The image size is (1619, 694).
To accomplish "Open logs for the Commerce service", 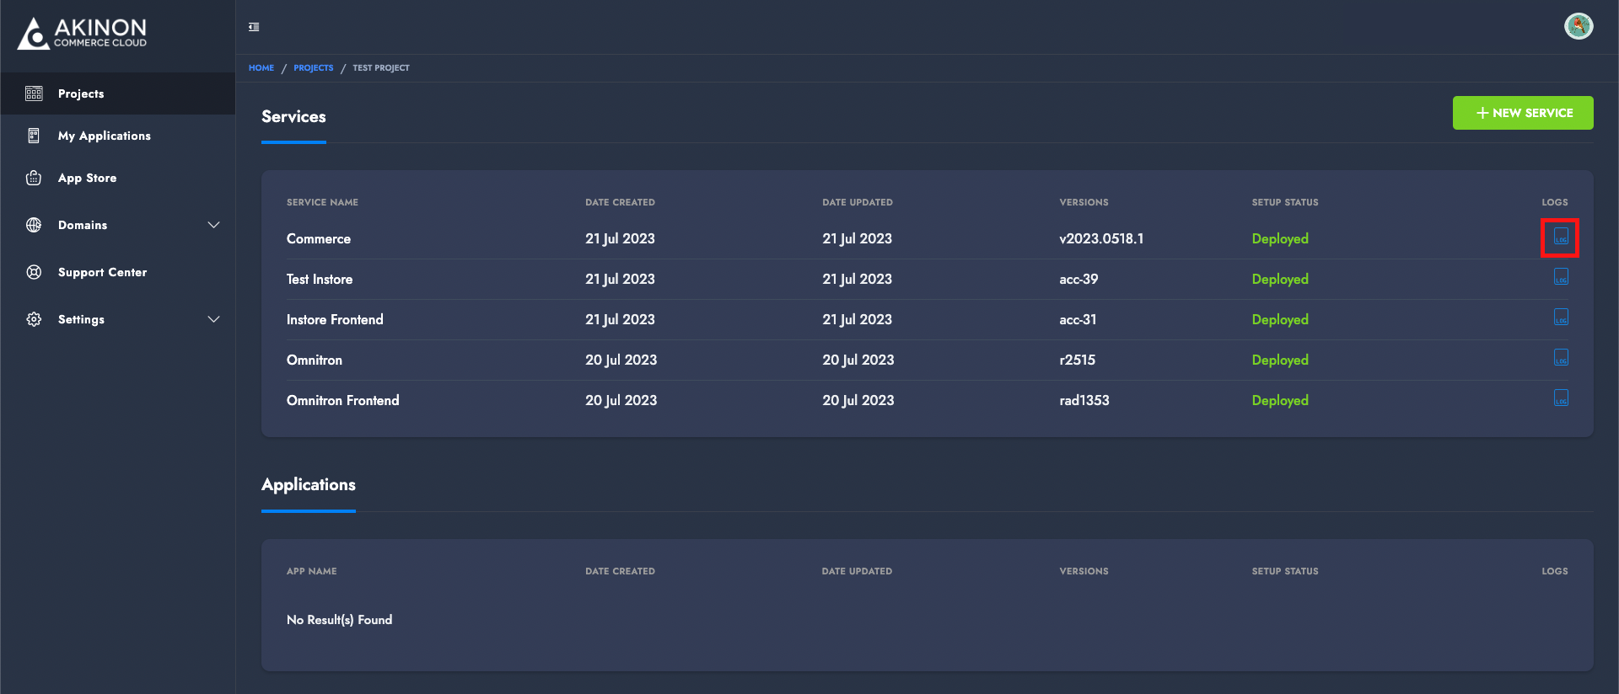I will [1561, 237].
